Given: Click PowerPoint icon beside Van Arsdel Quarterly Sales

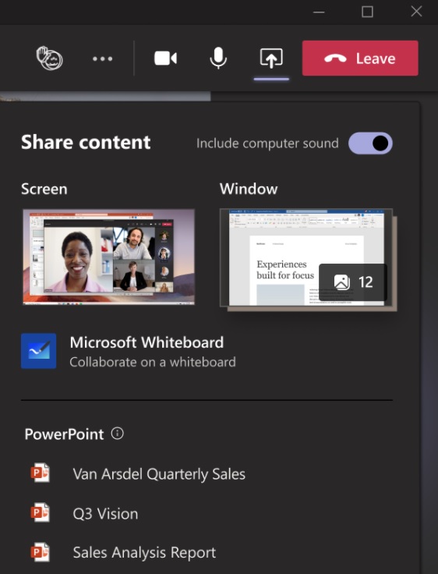Looking at the screenshot, I should [x=41, y=473].
